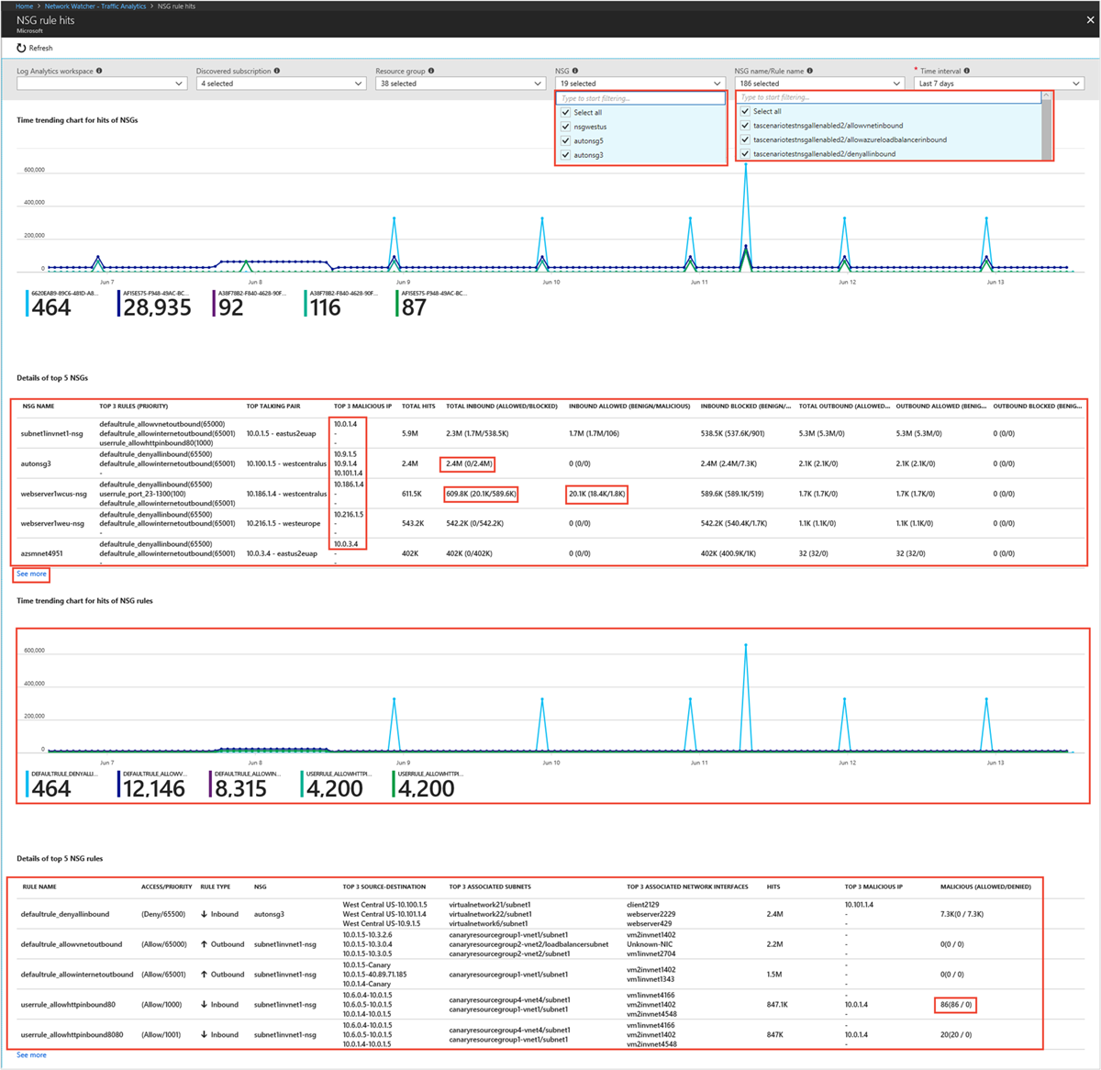Expand Discovered subscription dropdown showing 4 selected
1101x1070 pixels.
pos(281,84)
